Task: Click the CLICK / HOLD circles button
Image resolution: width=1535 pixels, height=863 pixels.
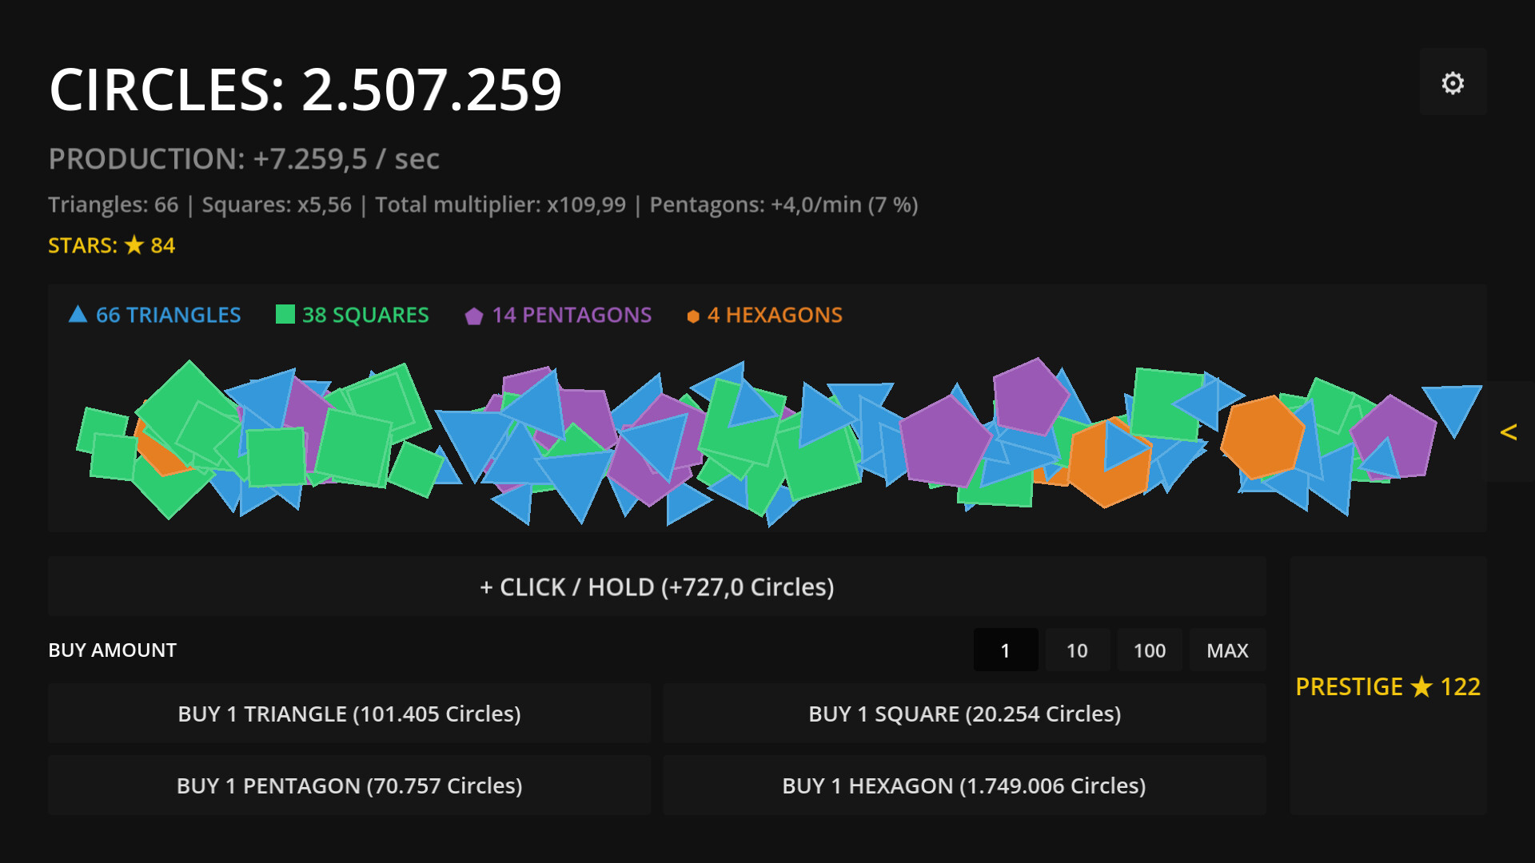Action: pyautogui.click(x=656, y=587)
